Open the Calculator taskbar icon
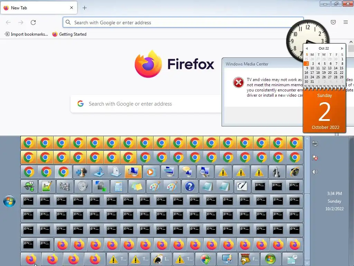This screenshot has height=266, width=354. 119,186
